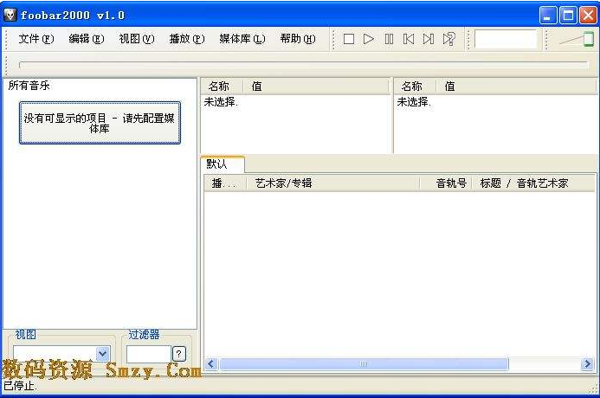Open the 文件(F) menu

(36, 39)
